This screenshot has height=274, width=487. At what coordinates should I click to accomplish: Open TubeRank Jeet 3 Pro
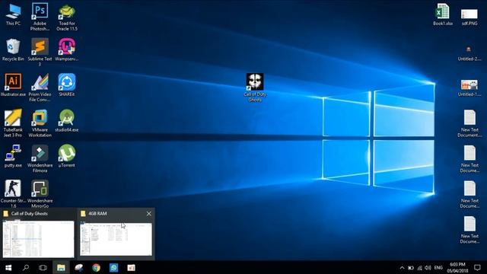tap(13, 123)
